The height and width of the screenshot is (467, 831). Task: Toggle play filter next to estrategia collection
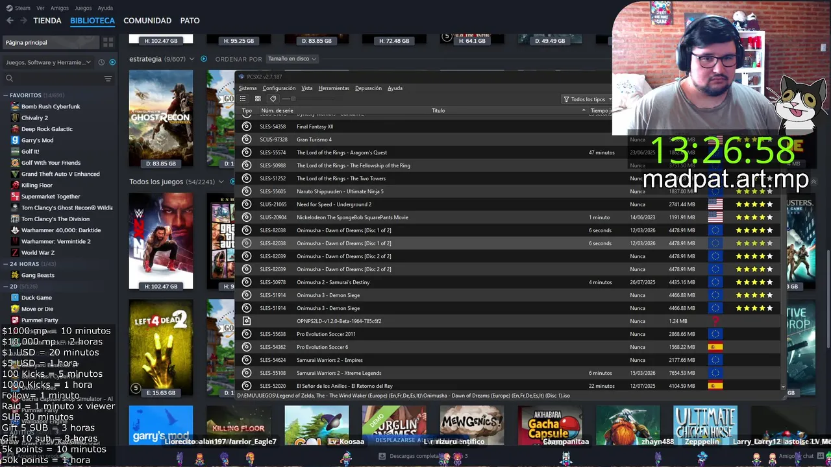pos(203,59)
